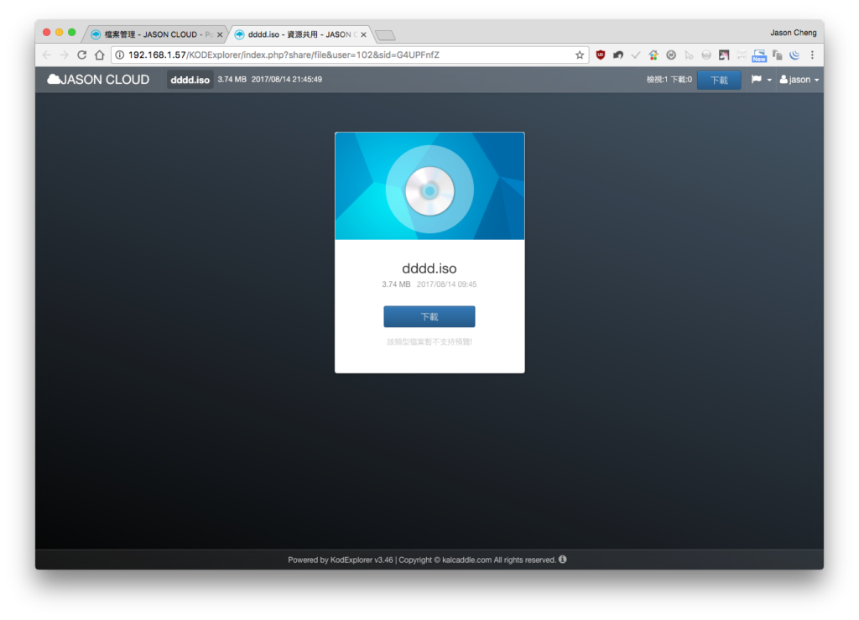This screenshot has width=859, height=620.
Task: Click the address bar URL field
Action: (x=350, y=55)
